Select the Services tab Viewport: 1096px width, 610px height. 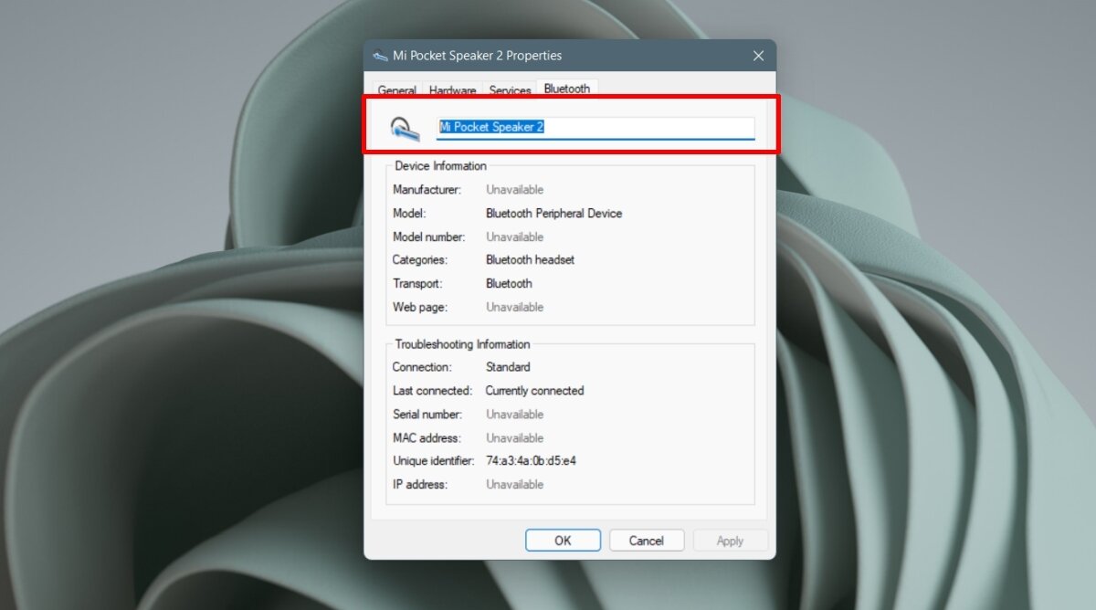click(x=510, y=89)
